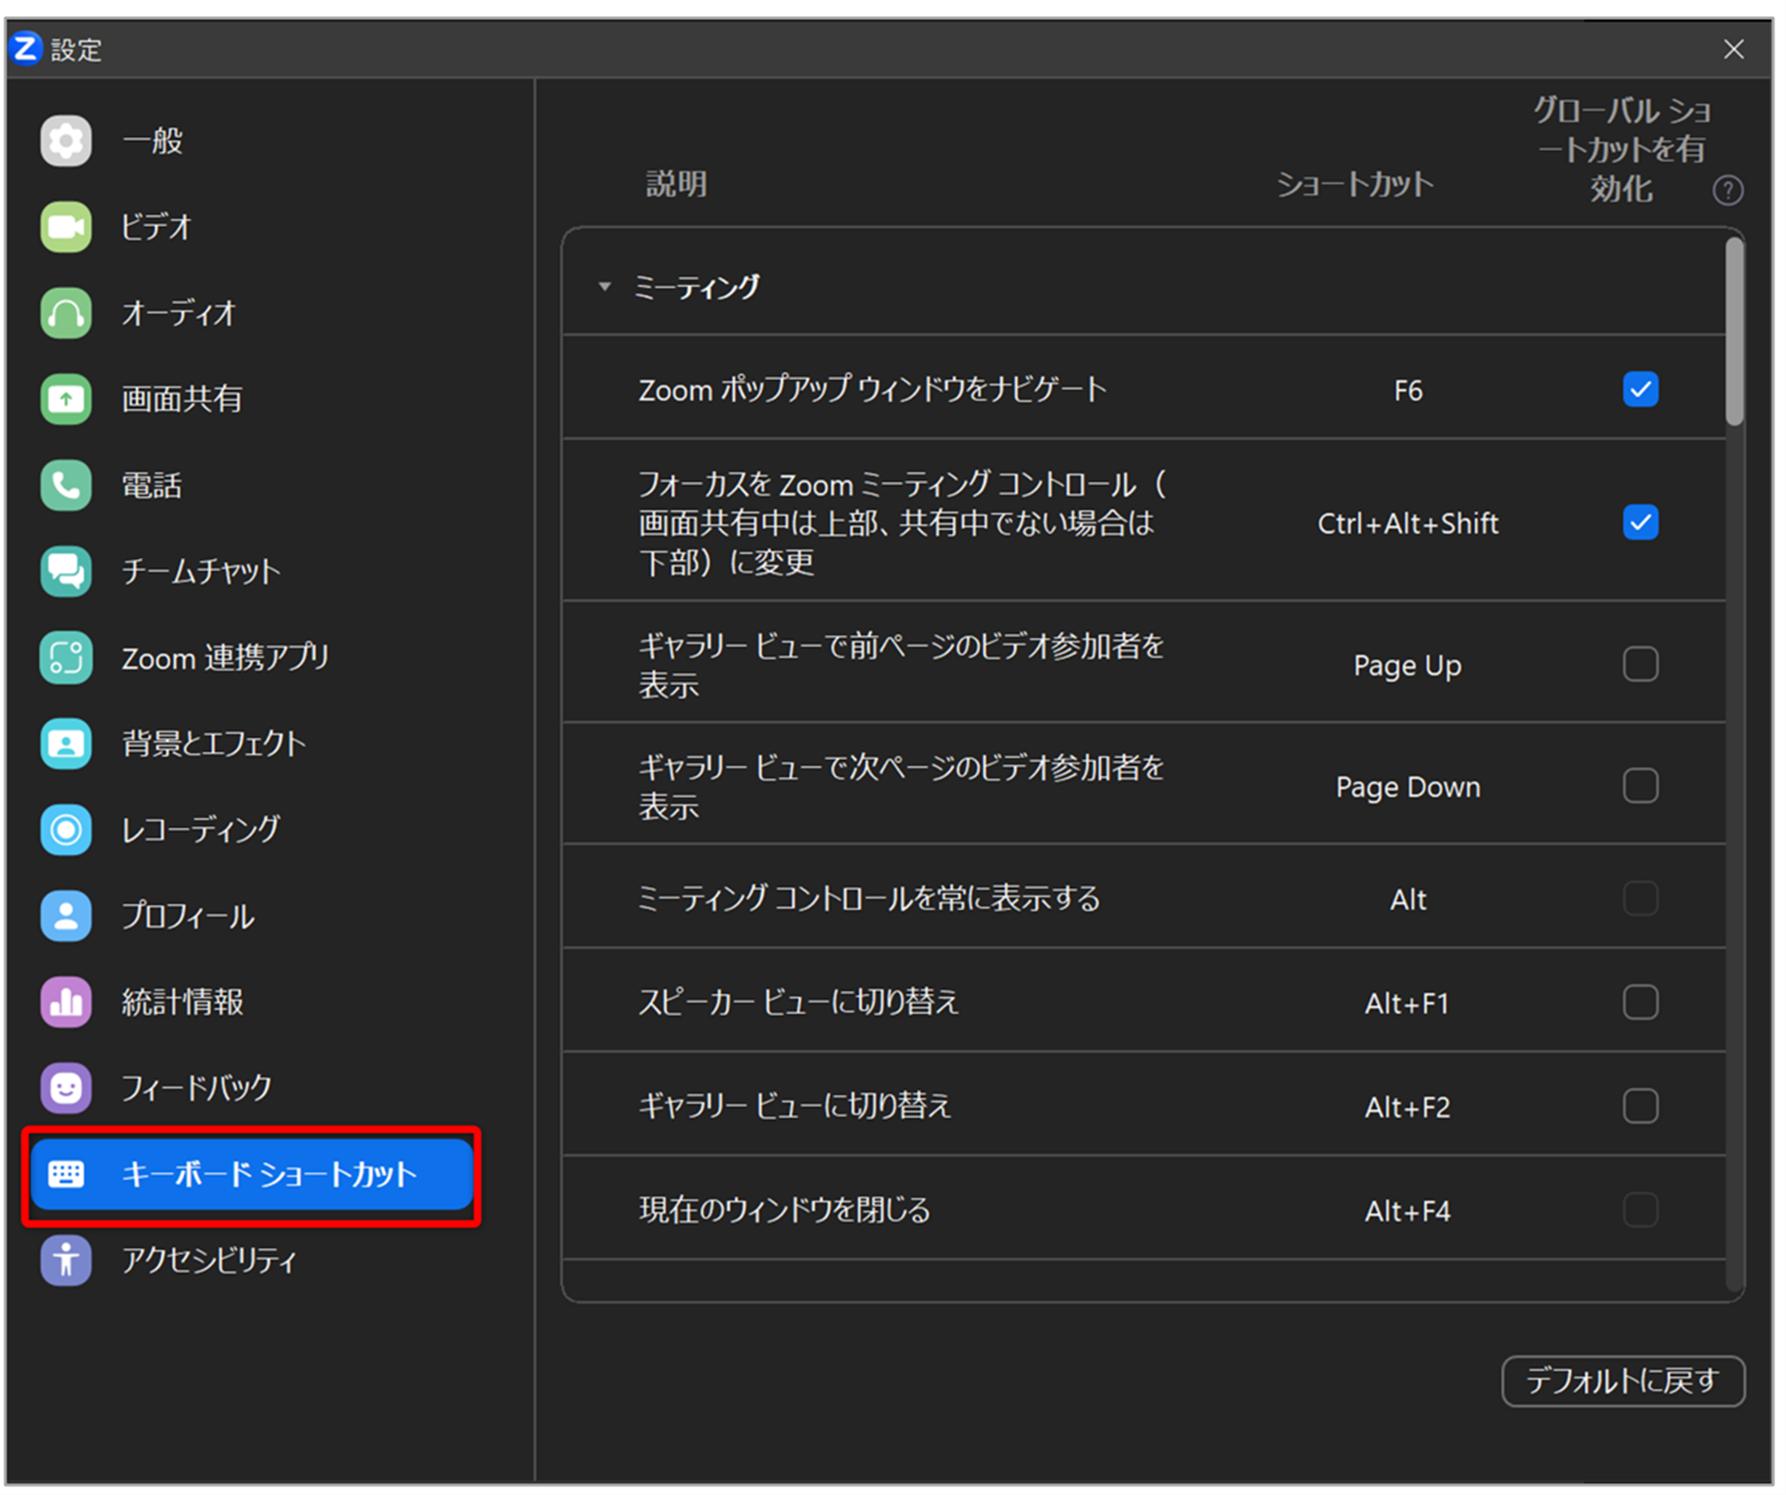Open レコーディング settings via recording icon

pyautogui.click(x=66, y=830)
